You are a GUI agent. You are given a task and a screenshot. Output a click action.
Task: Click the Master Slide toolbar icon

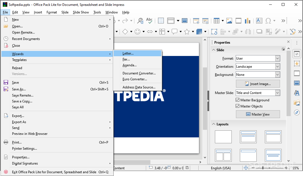(x=185, y=21)
